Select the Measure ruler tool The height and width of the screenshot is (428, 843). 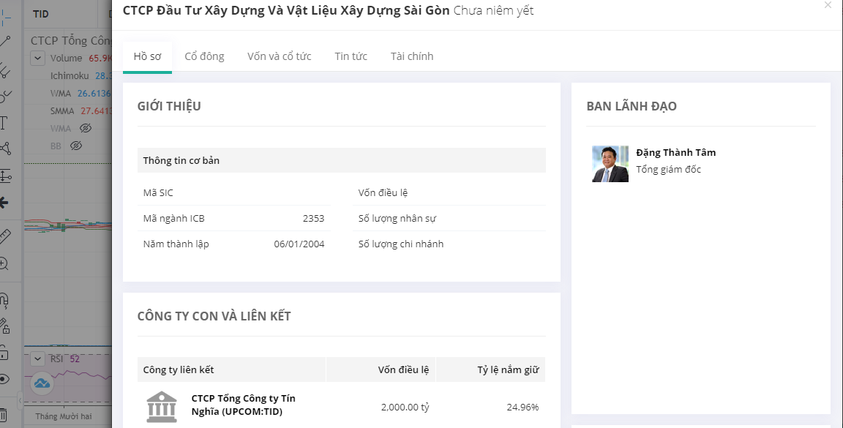(x=4, y=236)
